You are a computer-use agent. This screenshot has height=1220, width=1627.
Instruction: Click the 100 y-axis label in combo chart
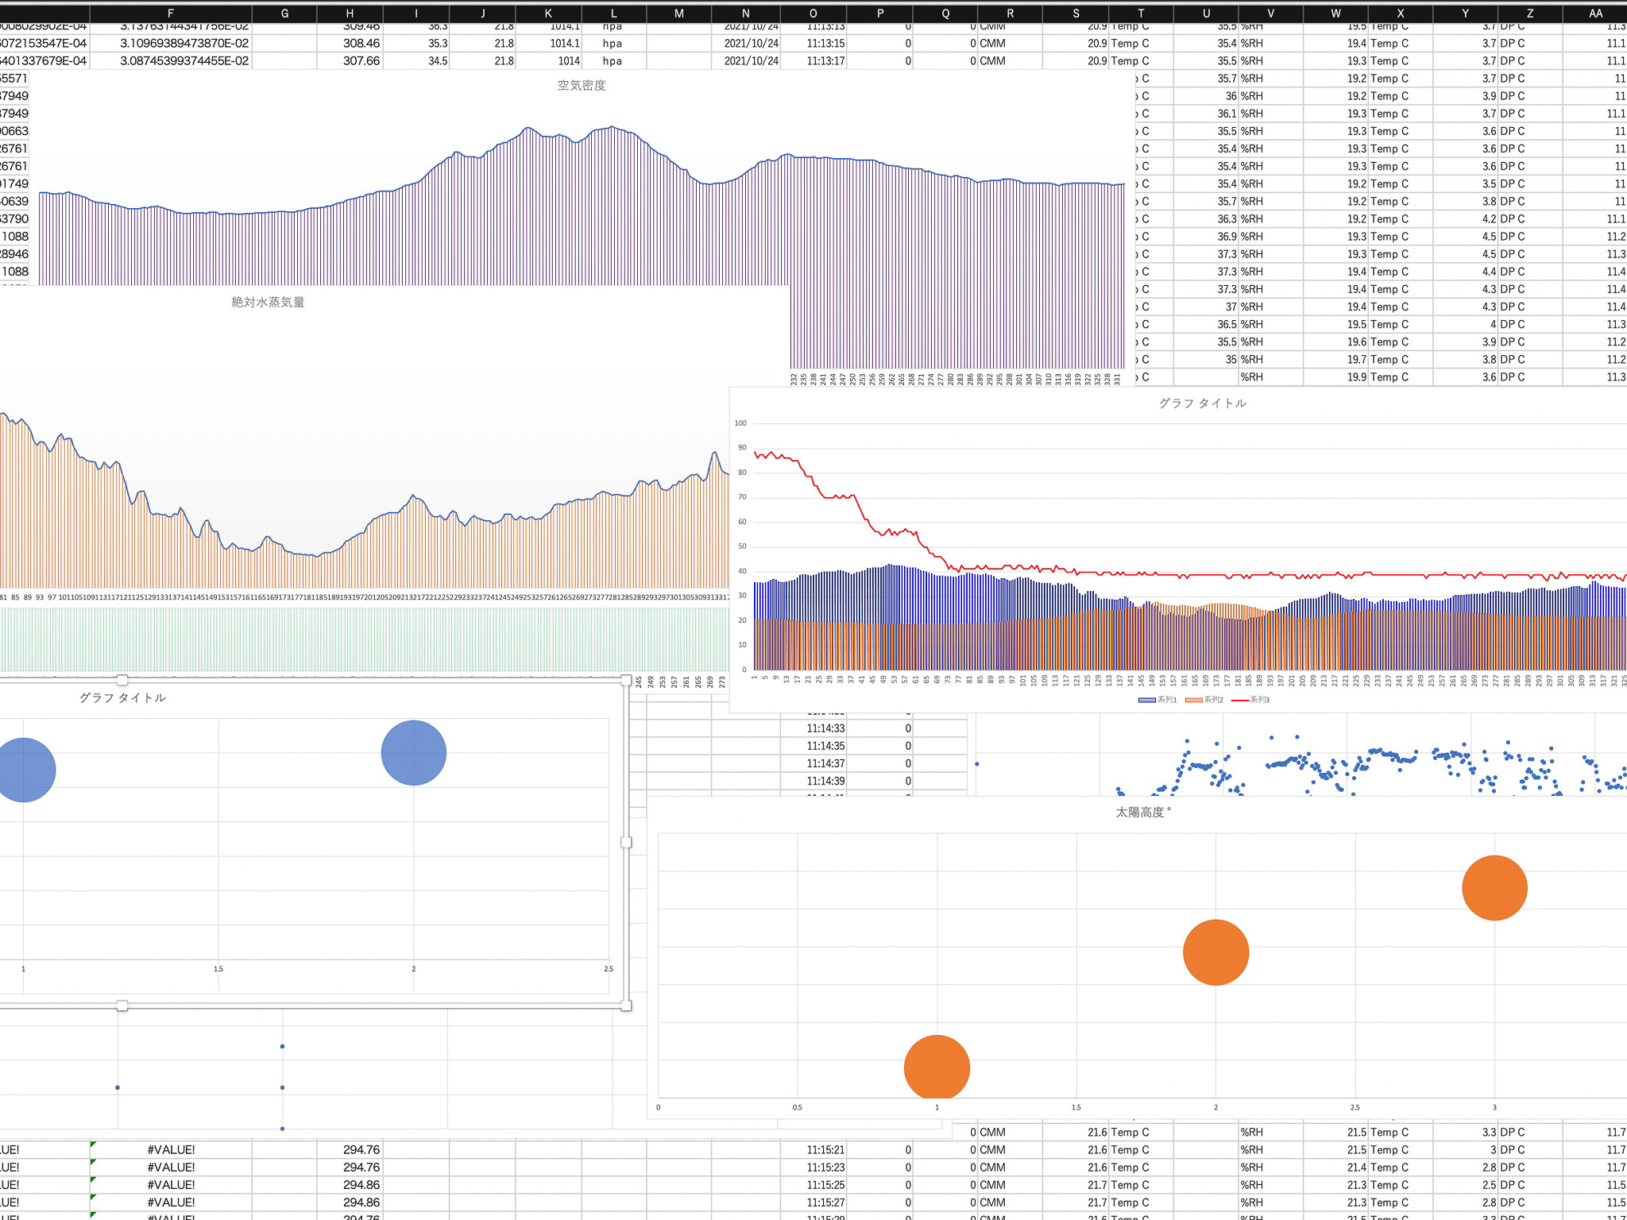[740, 423]
